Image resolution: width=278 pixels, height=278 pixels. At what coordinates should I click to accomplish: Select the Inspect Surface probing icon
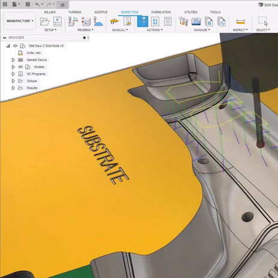point(98,22)
